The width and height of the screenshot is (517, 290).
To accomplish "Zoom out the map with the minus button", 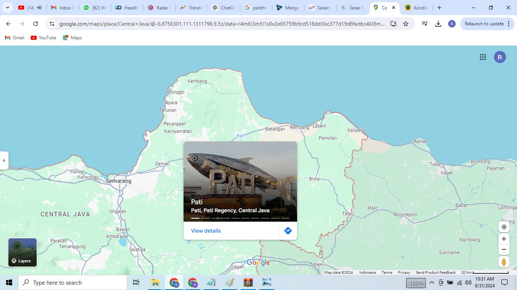I will coord(504,250).
